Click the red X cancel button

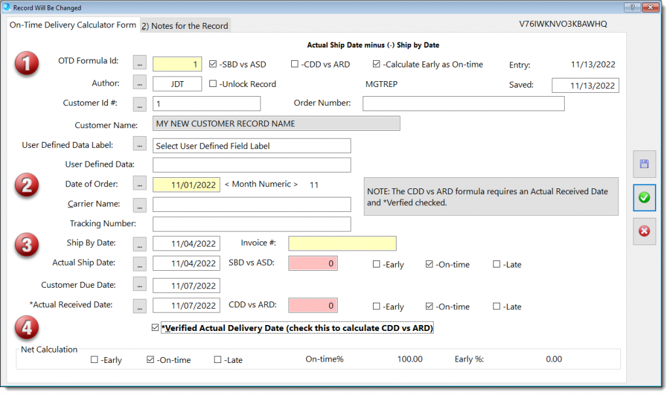tap(644, 231)
